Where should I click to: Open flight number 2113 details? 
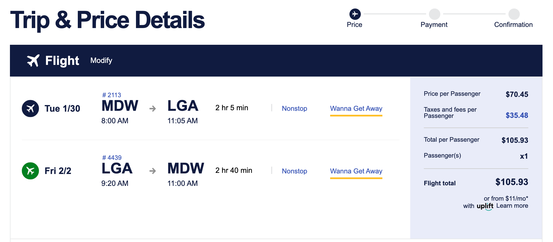(112, 95)
